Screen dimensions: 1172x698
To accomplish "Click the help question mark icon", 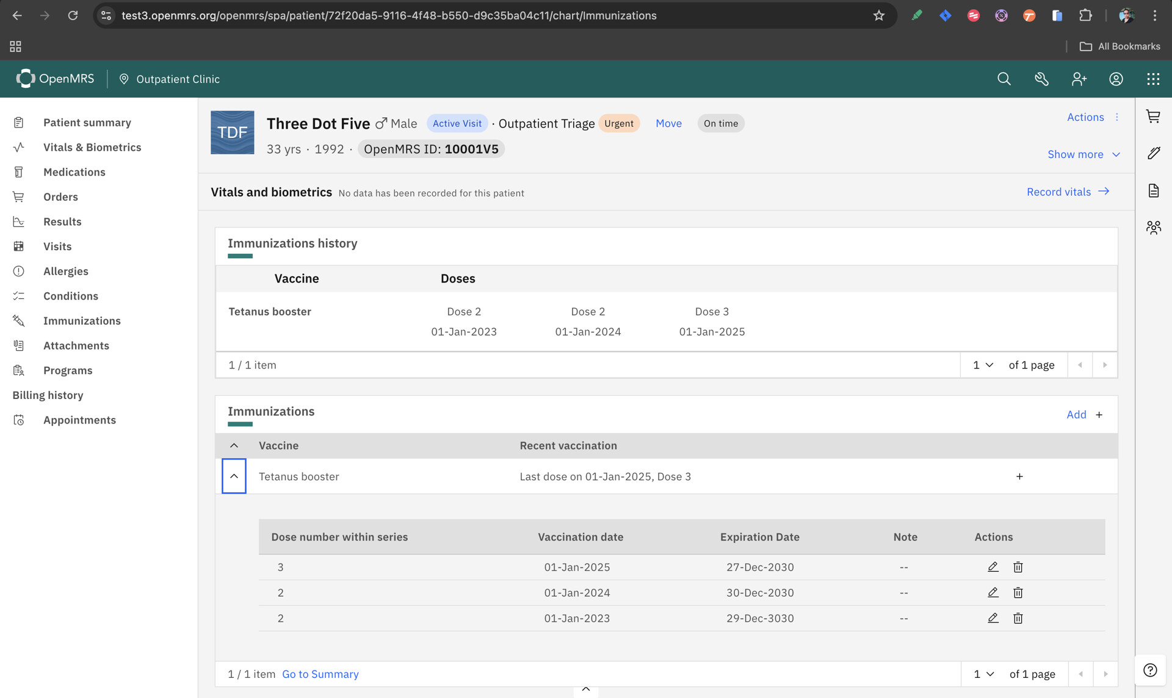I will coord(1150,670).
